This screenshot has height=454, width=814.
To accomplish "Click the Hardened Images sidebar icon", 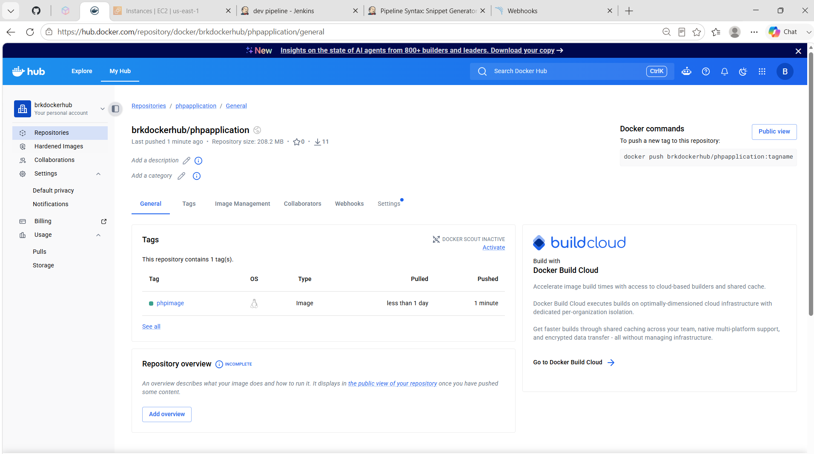I will click(23, 147).
